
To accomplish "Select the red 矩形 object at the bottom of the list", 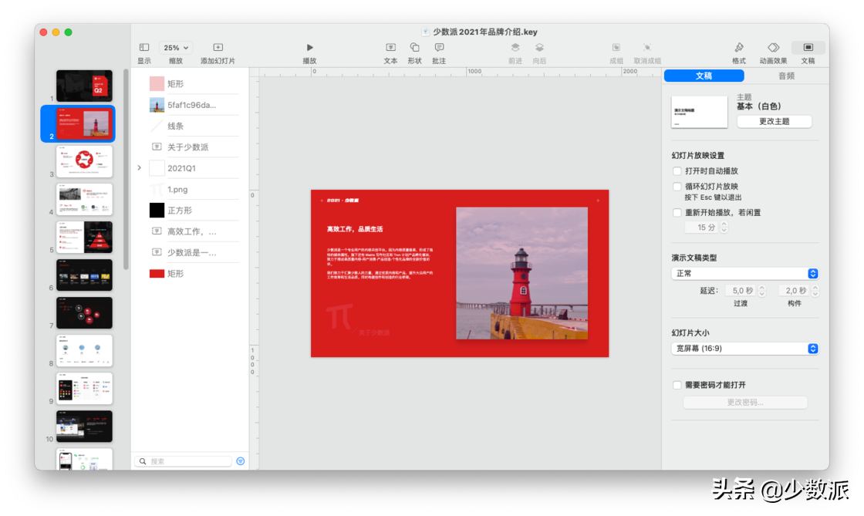I will (x=194, y=274).
